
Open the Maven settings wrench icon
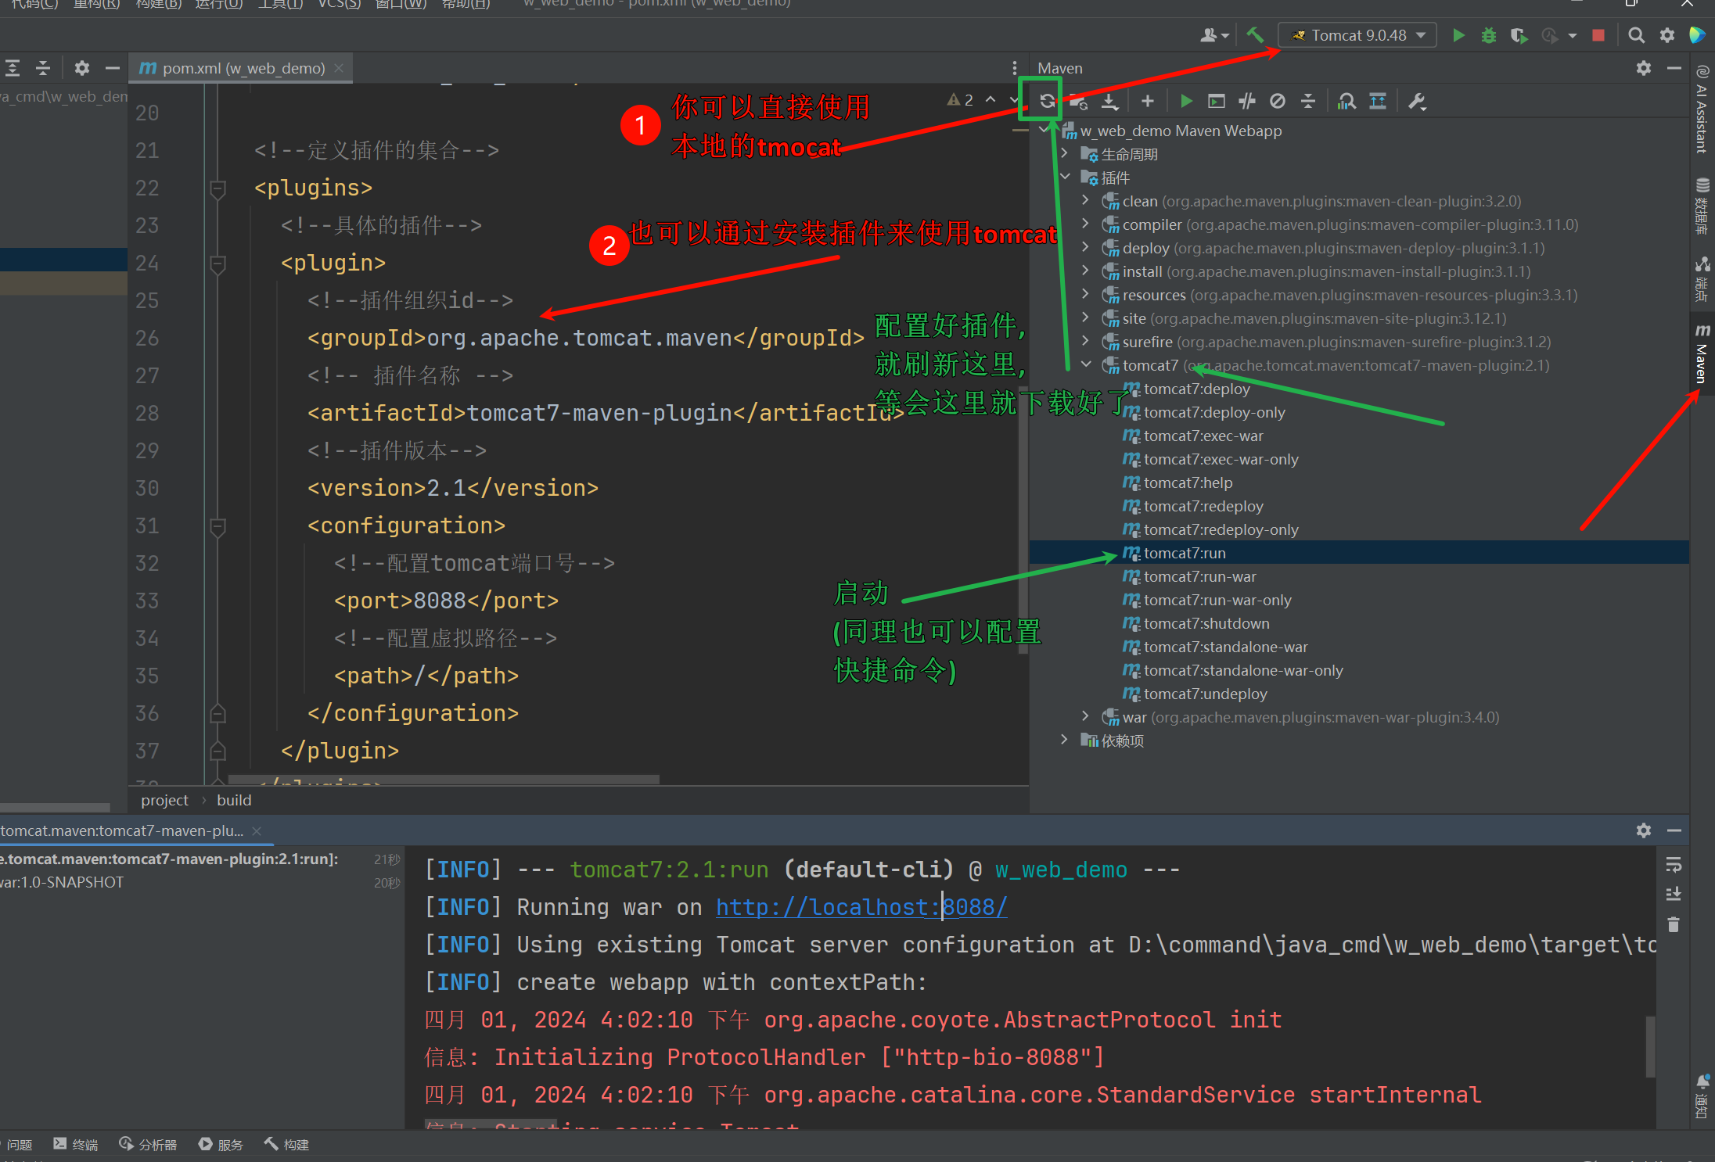point(1416,101)
